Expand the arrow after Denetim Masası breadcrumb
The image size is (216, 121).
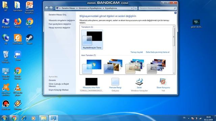[x=77, y=8]
